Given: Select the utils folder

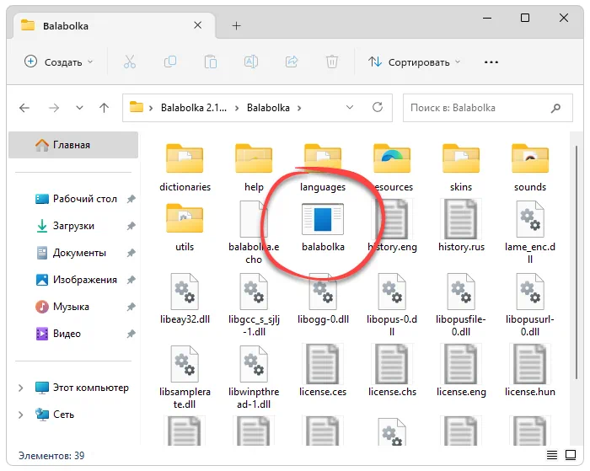Looking at the screenshot, I should pyautogui.click(x=185, y=227).
